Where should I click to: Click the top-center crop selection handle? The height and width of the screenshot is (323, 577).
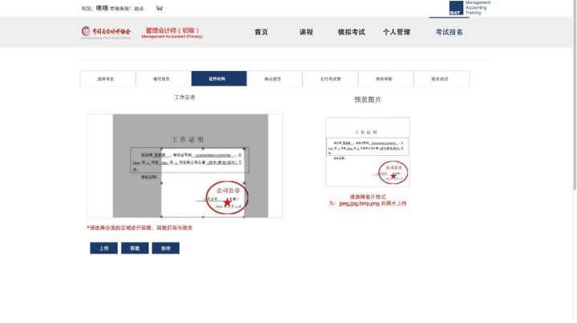coord(202,149)
